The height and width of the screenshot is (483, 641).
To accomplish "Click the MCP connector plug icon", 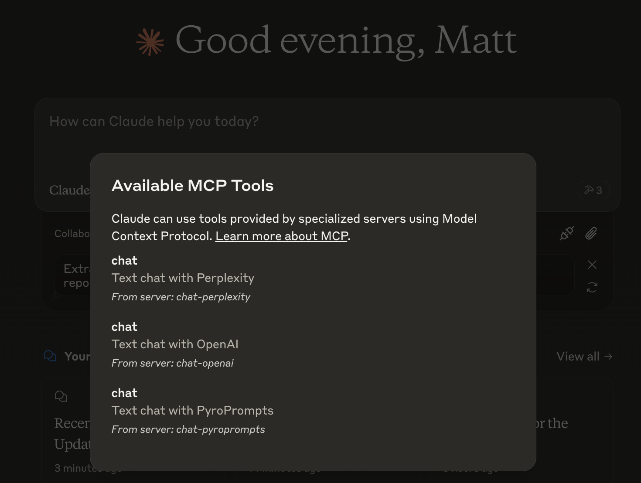I will pos(566,233).
